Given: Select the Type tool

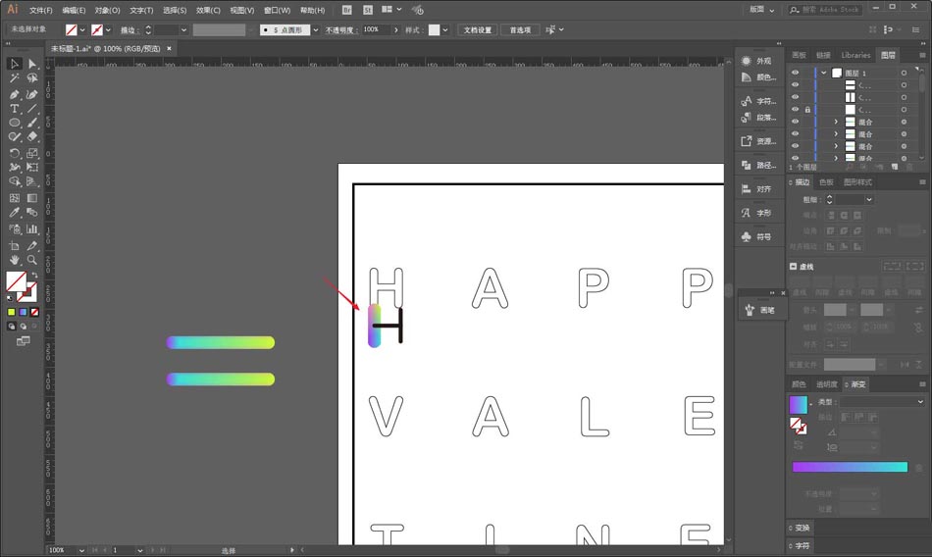Looking at the screenshot, I should (x=15, y=109).
